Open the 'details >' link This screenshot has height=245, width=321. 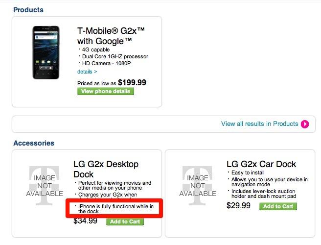tap(87, 72)
